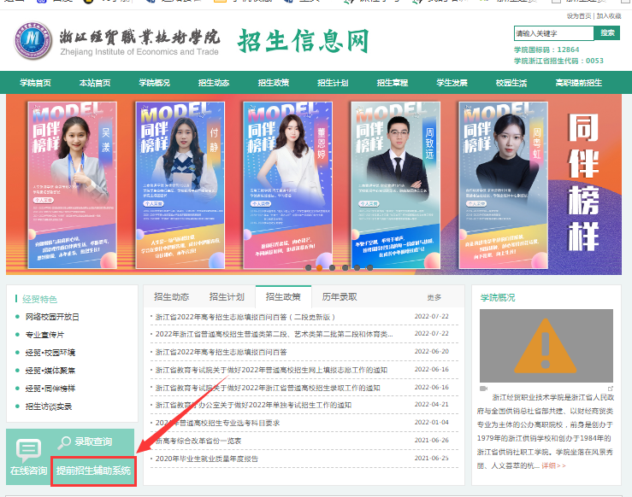This screenshot has width=632, height=497.
Task: Focus the keyword search input field
Action: [x=552, y=33]
